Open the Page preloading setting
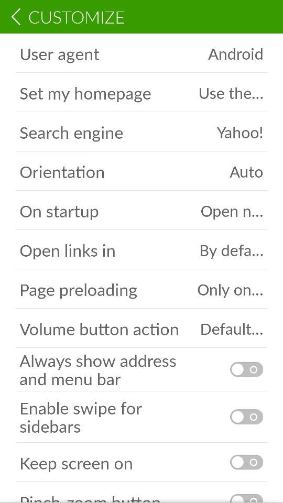 141,290
